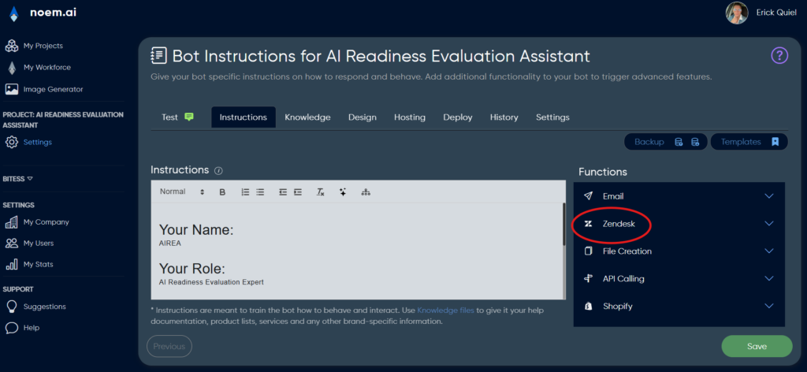Click the green Save button

(757, 346)
